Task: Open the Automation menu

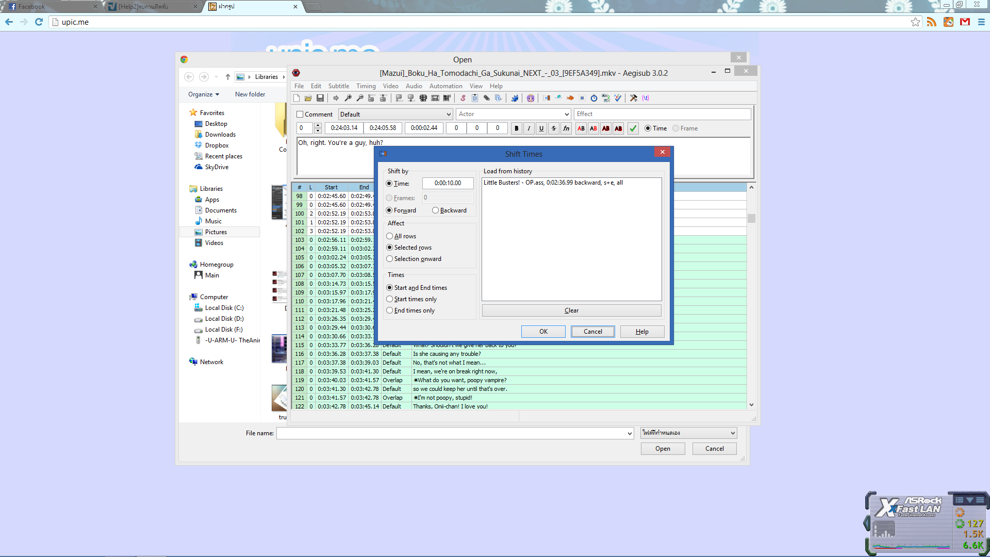Action: pyautogui.click(x=445, y=86)
